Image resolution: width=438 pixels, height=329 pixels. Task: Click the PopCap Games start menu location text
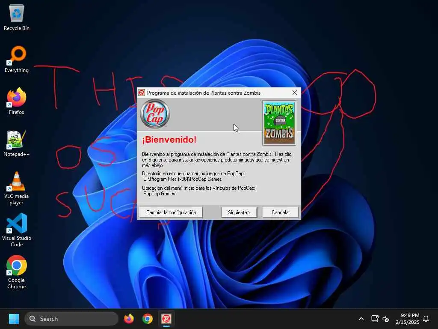(x=159, y=194)
